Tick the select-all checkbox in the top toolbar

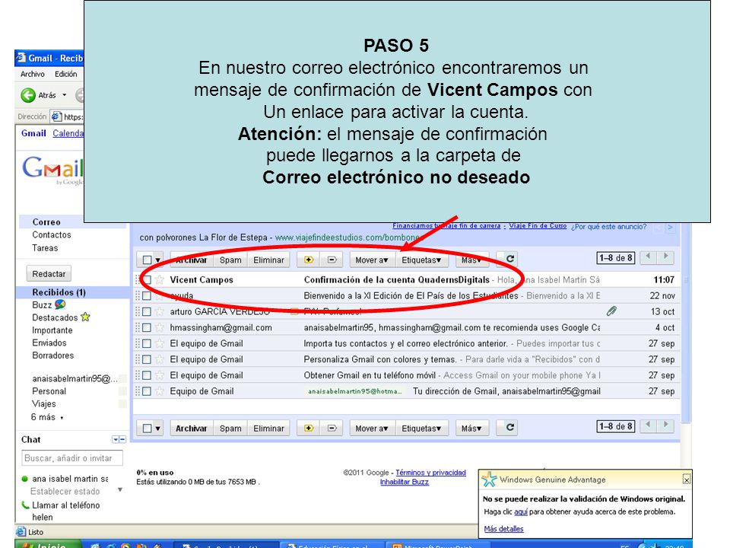[147, 260]
